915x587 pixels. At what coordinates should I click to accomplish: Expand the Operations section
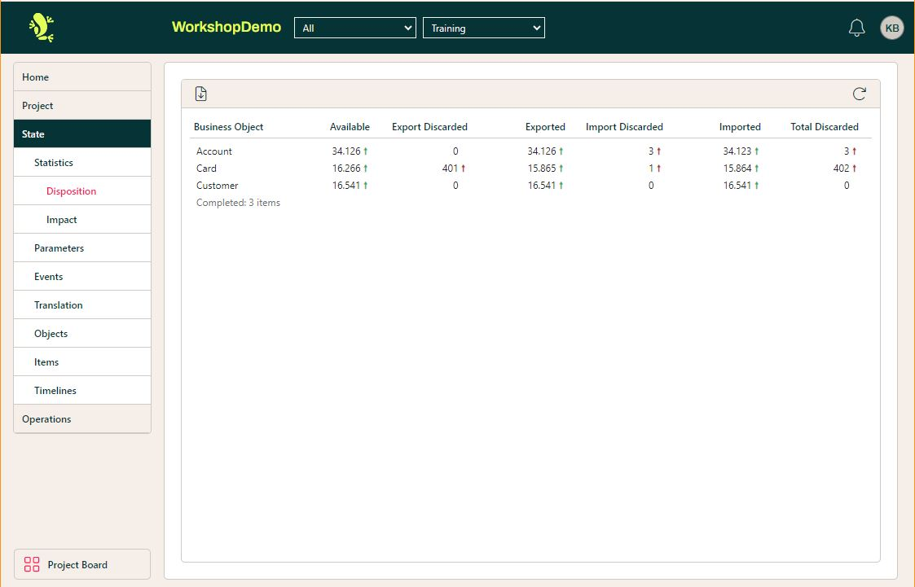click(82, 419)
